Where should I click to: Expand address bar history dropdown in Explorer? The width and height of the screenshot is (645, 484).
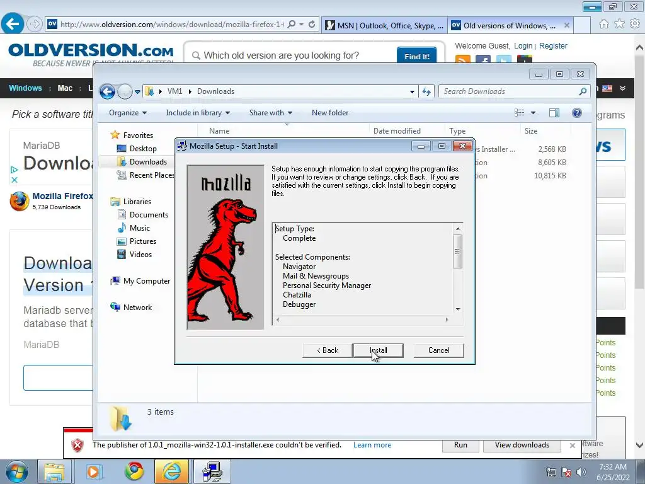(x=412, y=92)
